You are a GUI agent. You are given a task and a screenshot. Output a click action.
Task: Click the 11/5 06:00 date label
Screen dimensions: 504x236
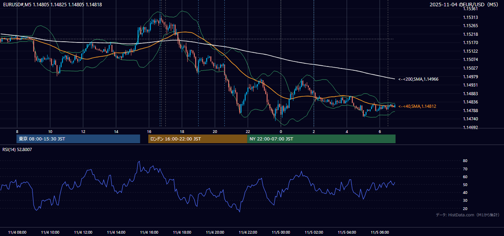(380, 232)
